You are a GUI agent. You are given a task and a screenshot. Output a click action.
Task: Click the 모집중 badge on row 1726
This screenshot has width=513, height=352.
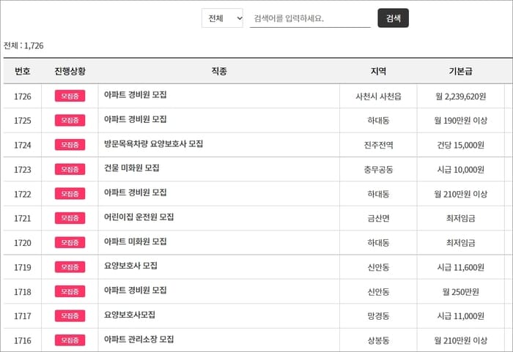point(70,96)
